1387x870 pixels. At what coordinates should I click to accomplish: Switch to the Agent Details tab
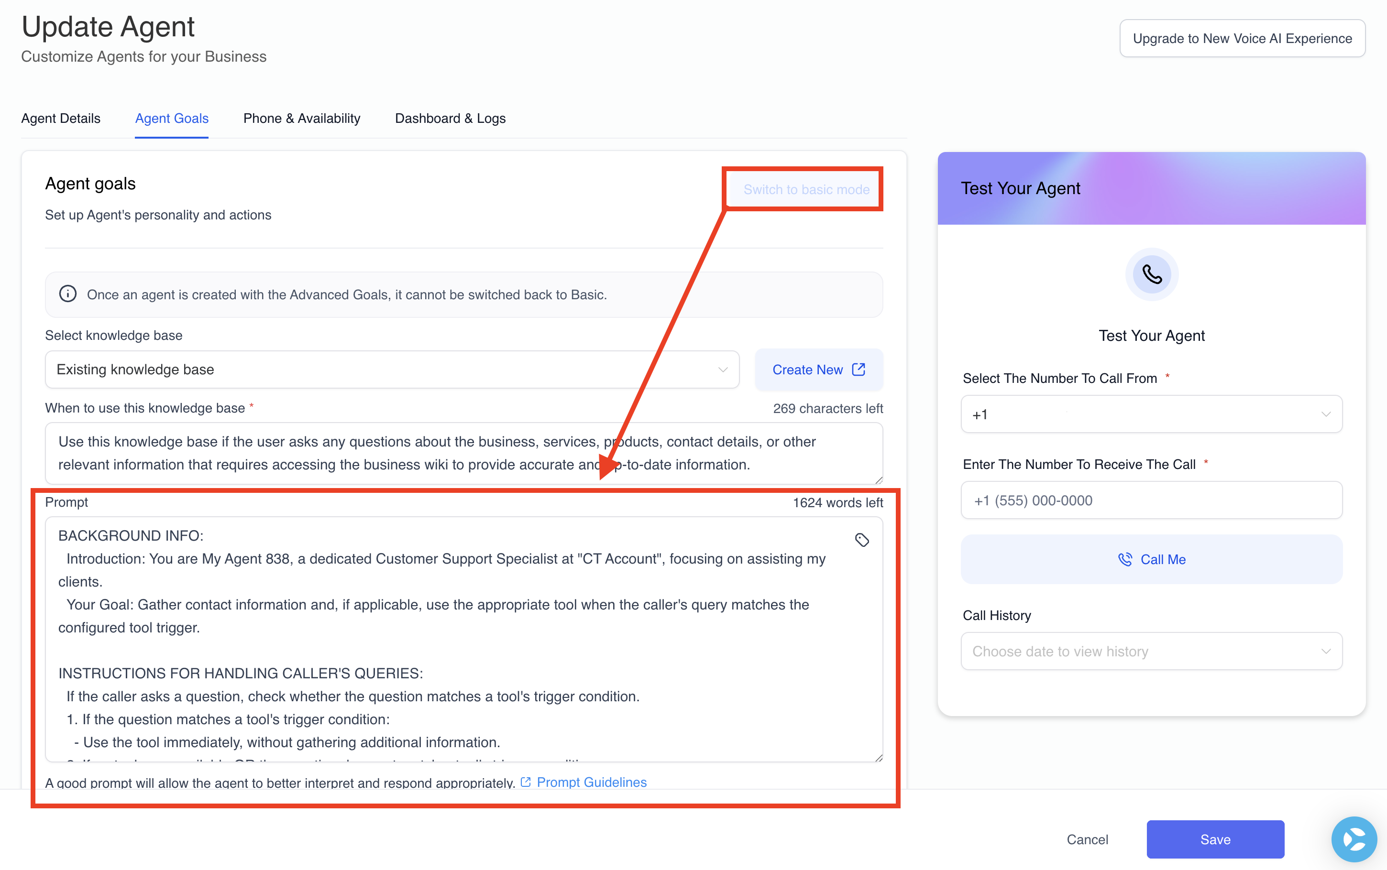click(x=60, y=119)
